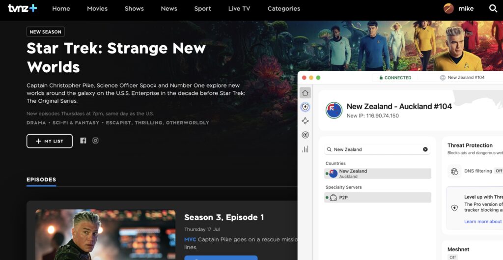
Task: Open the Sport menu item
Action: (x=202, y=9)
